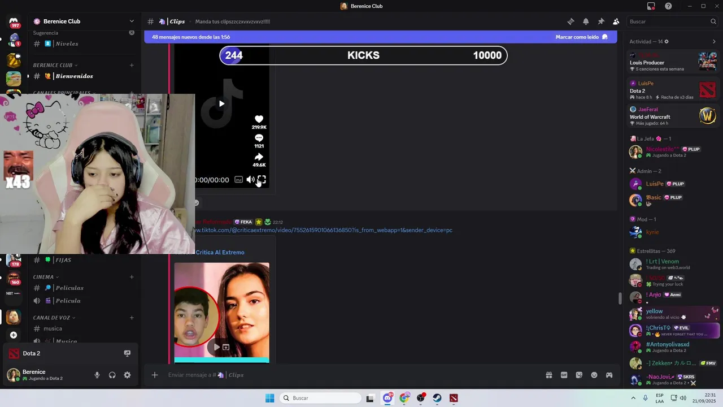Screen dimensions: 723x407
Task: Open the Help question mark icon
Action: (x=668, y=6)
